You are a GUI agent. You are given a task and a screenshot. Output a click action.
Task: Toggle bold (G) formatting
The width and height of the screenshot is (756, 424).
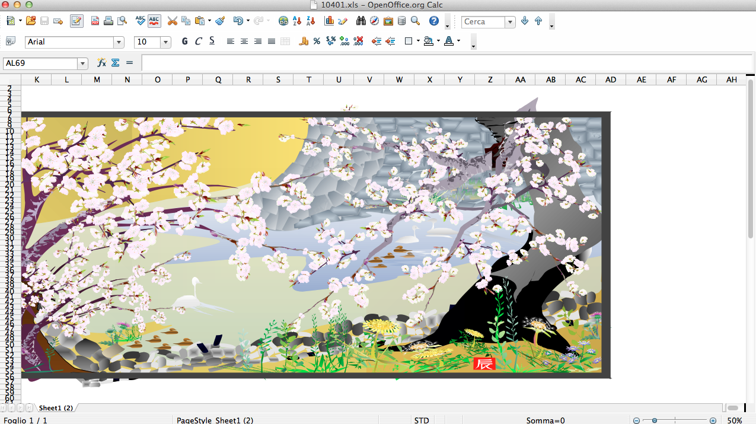tap(184, 42)
